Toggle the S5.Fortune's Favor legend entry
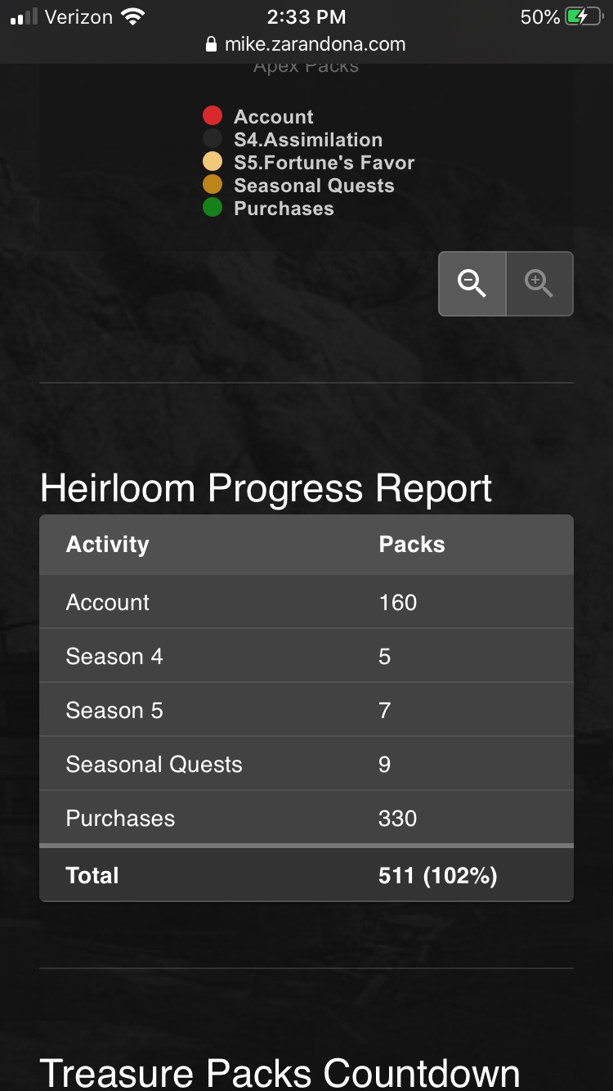Screen dimensions: 613x1091 point(324,163)
